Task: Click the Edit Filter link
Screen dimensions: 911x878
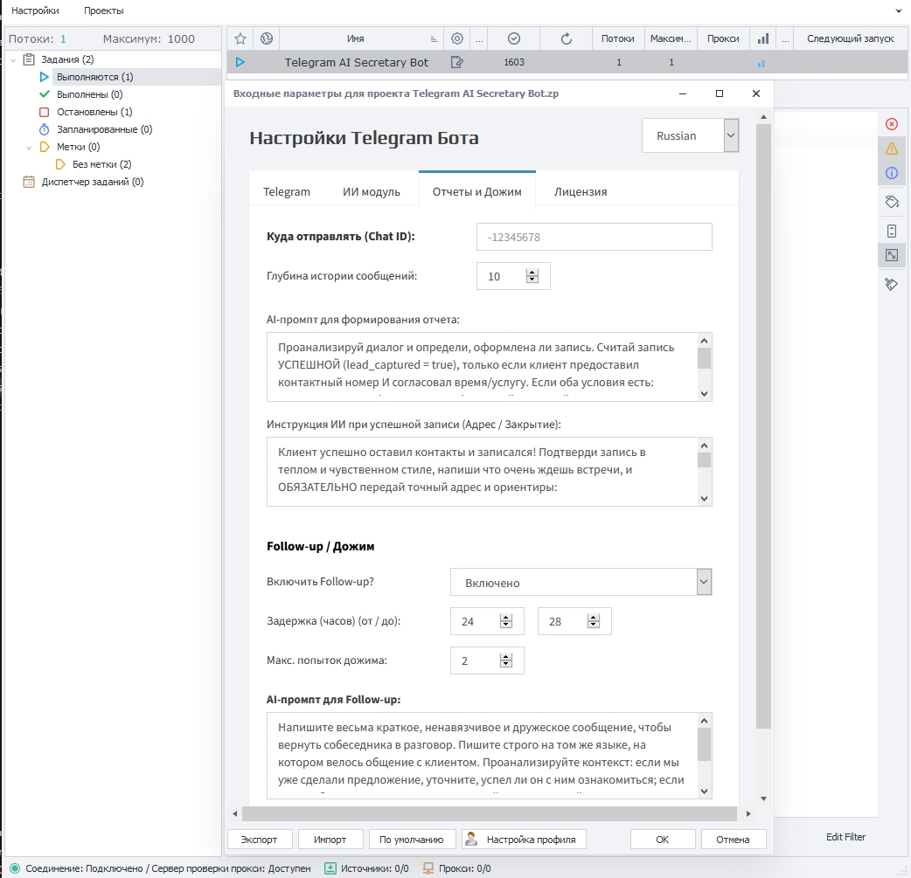Action: pyautogui.click(x=845, y=837)
